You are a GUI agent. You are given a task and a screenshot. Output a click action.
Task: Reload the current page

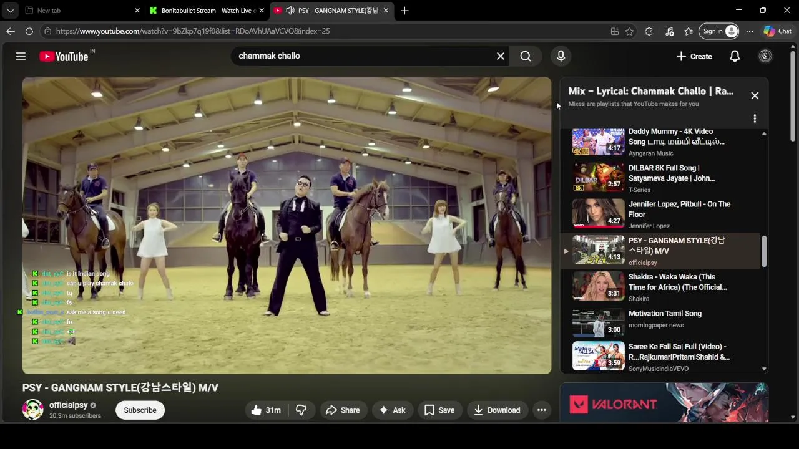point(29,31)
